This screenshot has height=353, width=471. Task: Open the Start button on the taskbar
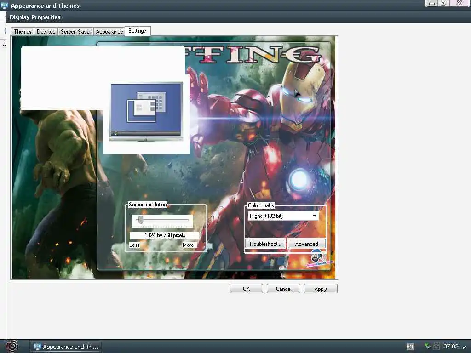12,347
